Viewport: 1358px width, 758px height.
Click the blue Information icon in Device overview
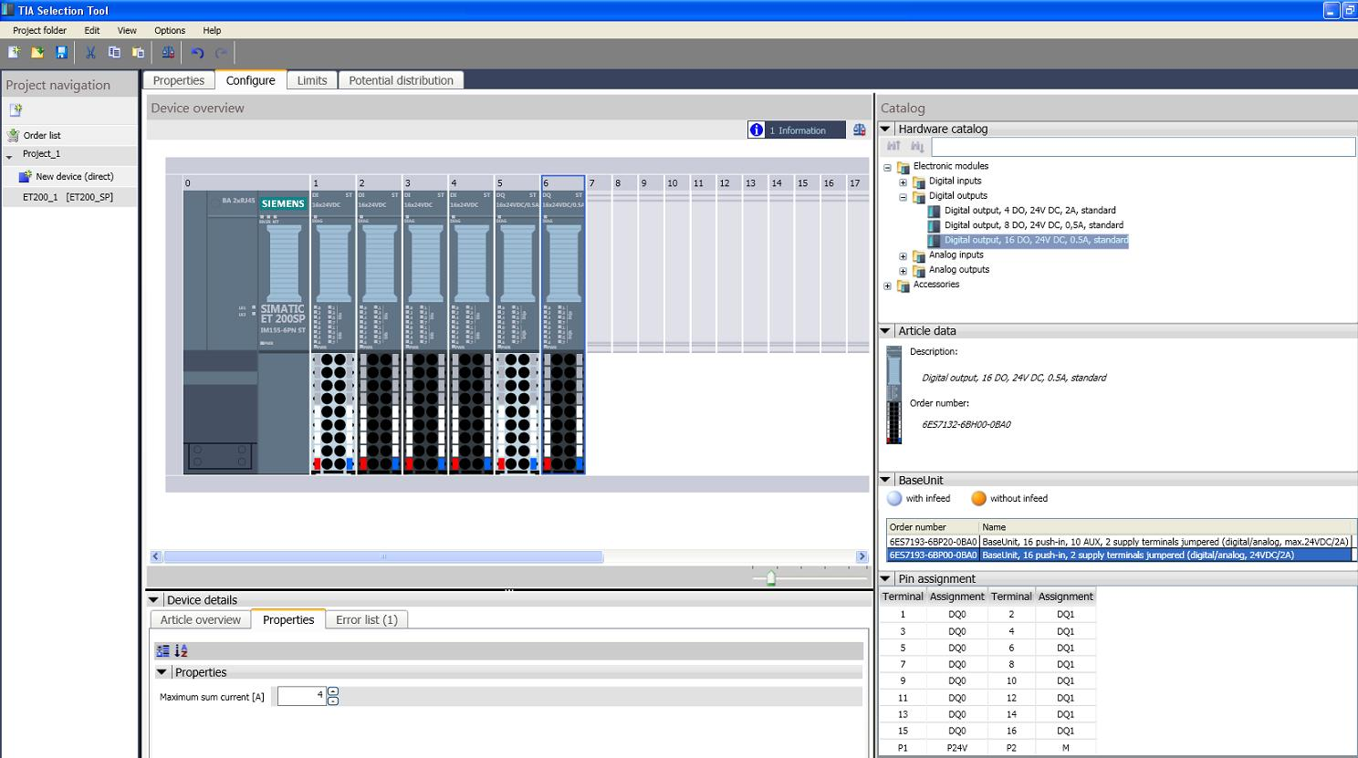[x=757, y=130]
